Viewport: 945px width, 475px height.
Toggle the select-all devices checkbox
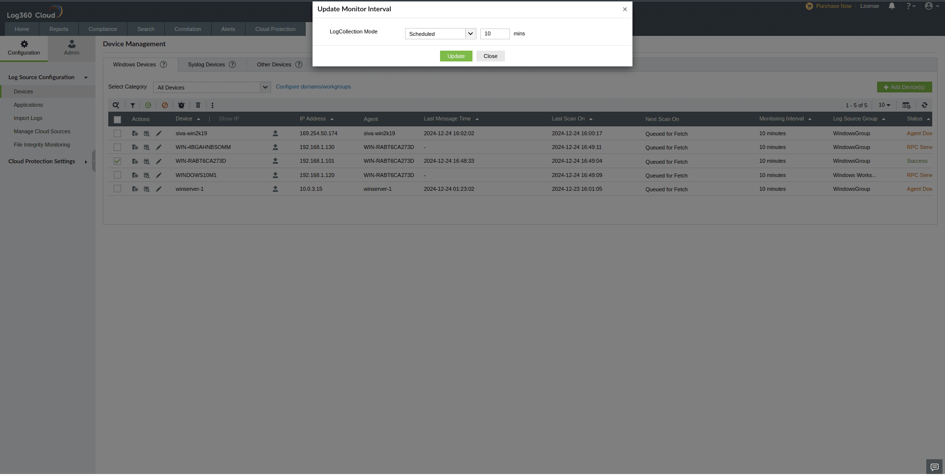(117, 119)
